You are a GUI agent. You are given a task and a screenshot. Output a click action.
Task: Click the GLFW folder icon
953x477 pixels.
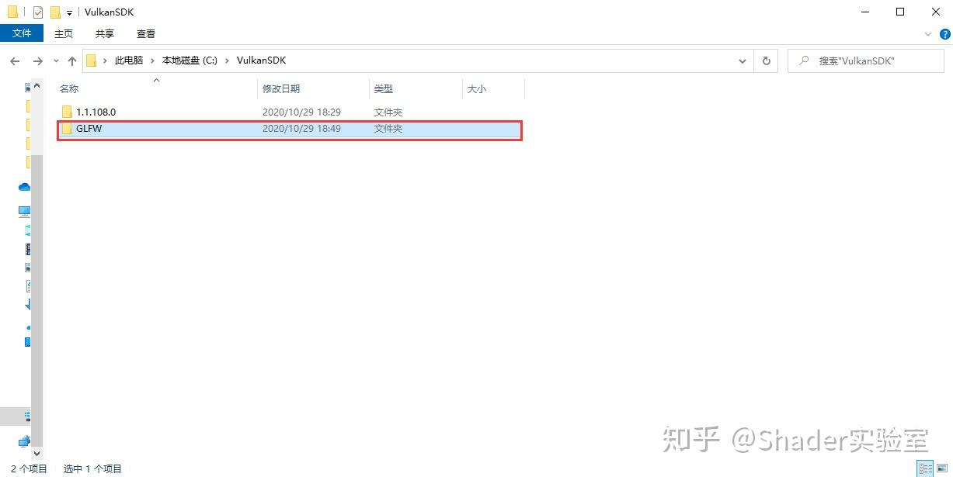tap(67, 129)
